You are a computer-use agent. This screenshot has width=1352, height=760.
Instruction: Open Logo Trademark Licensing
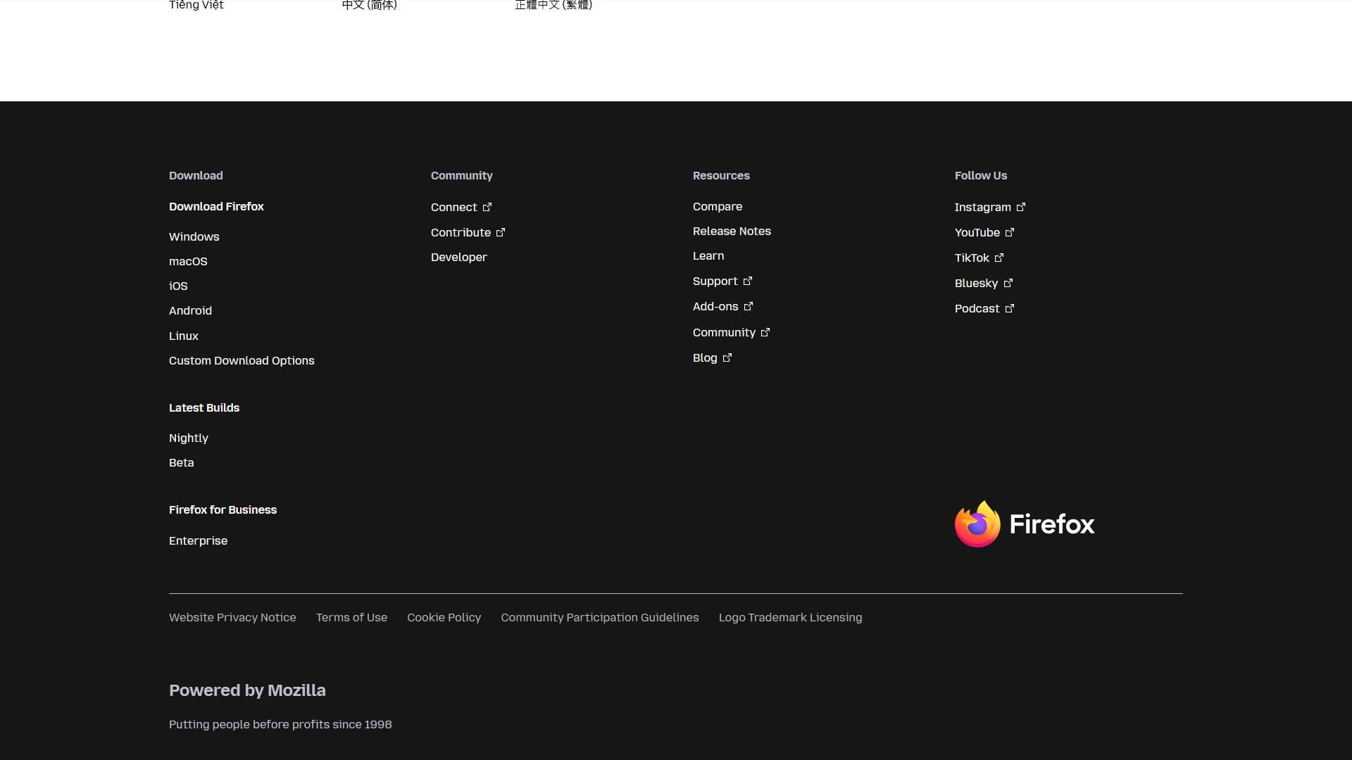(790, 617)
